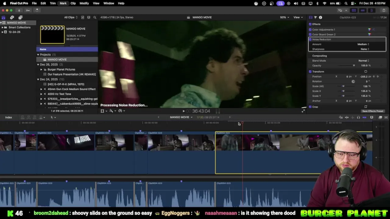Disable the Color Adjustments 1 effect
This screenshot has height=219, width=390.
pyautogui.click(x=310, y=30)
